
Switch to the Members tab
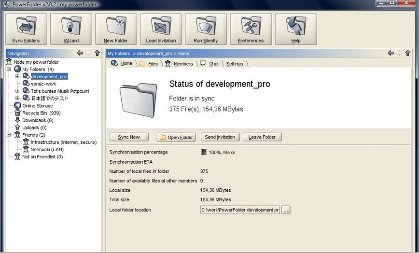179,64
